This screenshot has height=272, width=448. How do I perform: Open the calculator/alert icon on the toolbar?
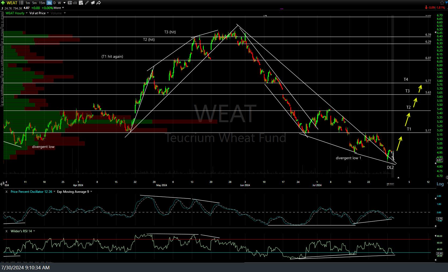tap(80, 3)
